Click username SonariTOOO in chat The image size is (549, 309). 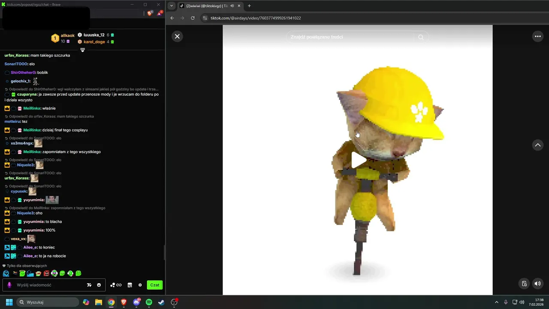(x=16, y=64)
